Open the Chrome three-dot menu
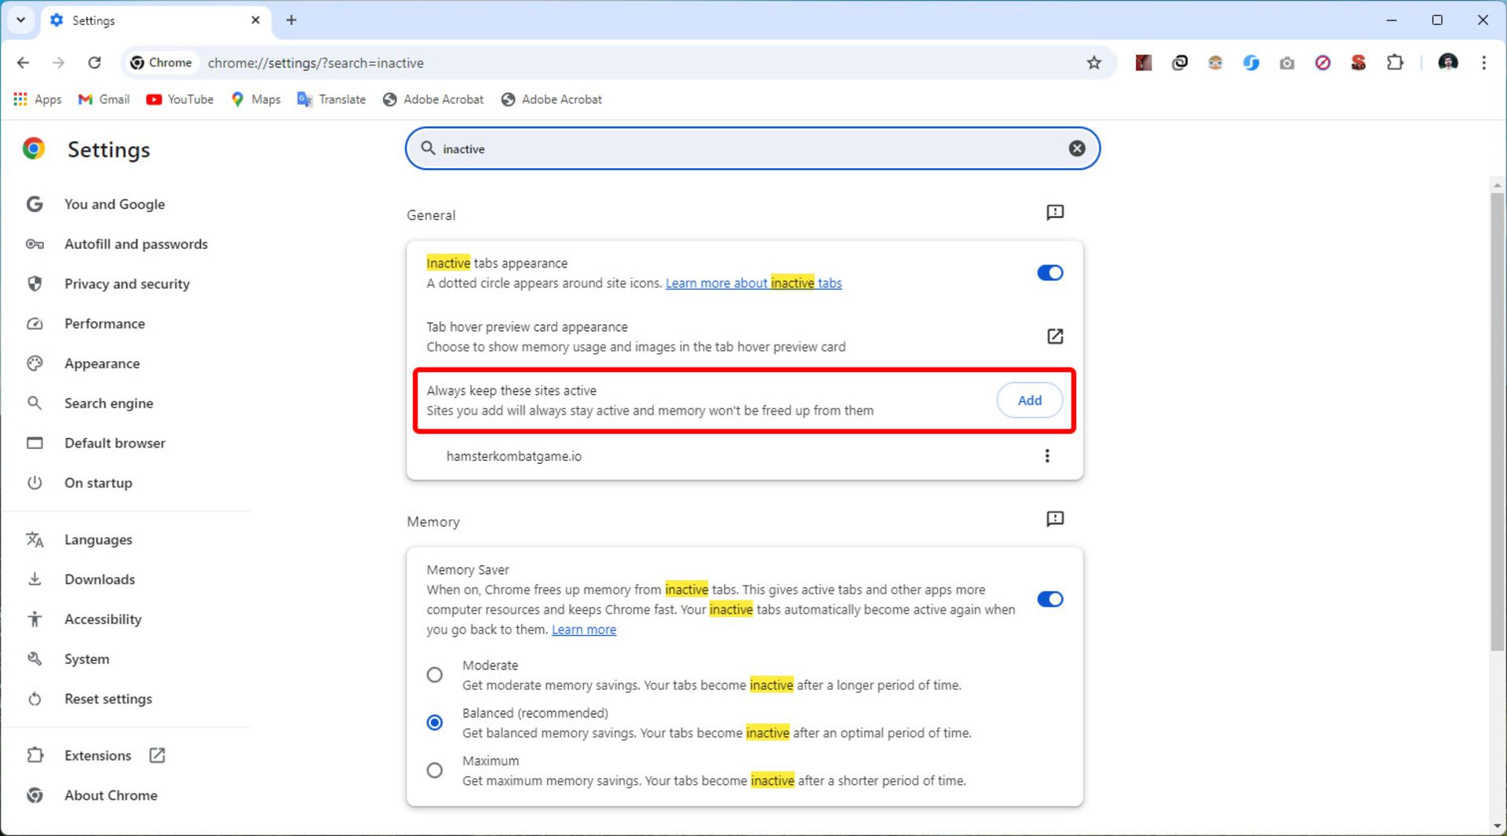The image size is (1507, 836). [1483, 63]
